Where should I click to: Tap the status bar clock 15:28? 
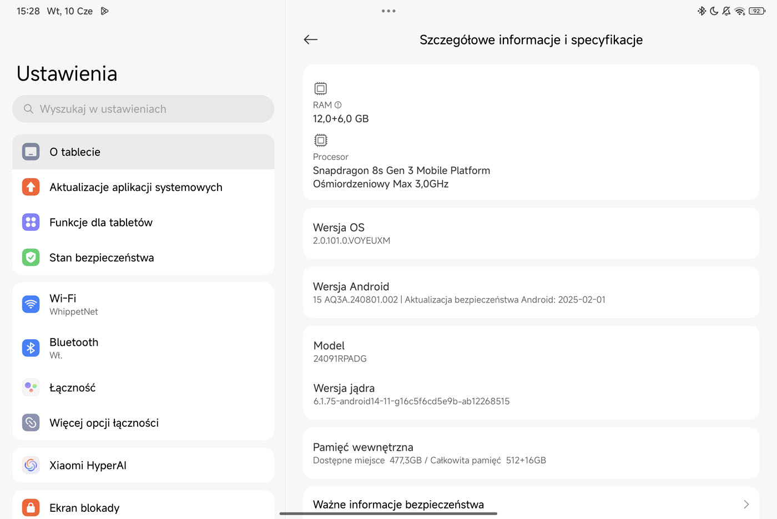[x=28, y=11]
